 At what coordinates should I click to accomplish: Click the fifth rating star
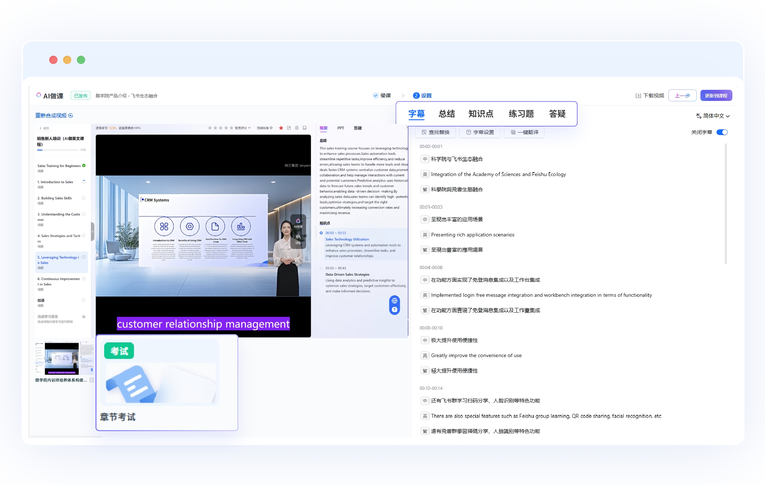click(231, 128)
